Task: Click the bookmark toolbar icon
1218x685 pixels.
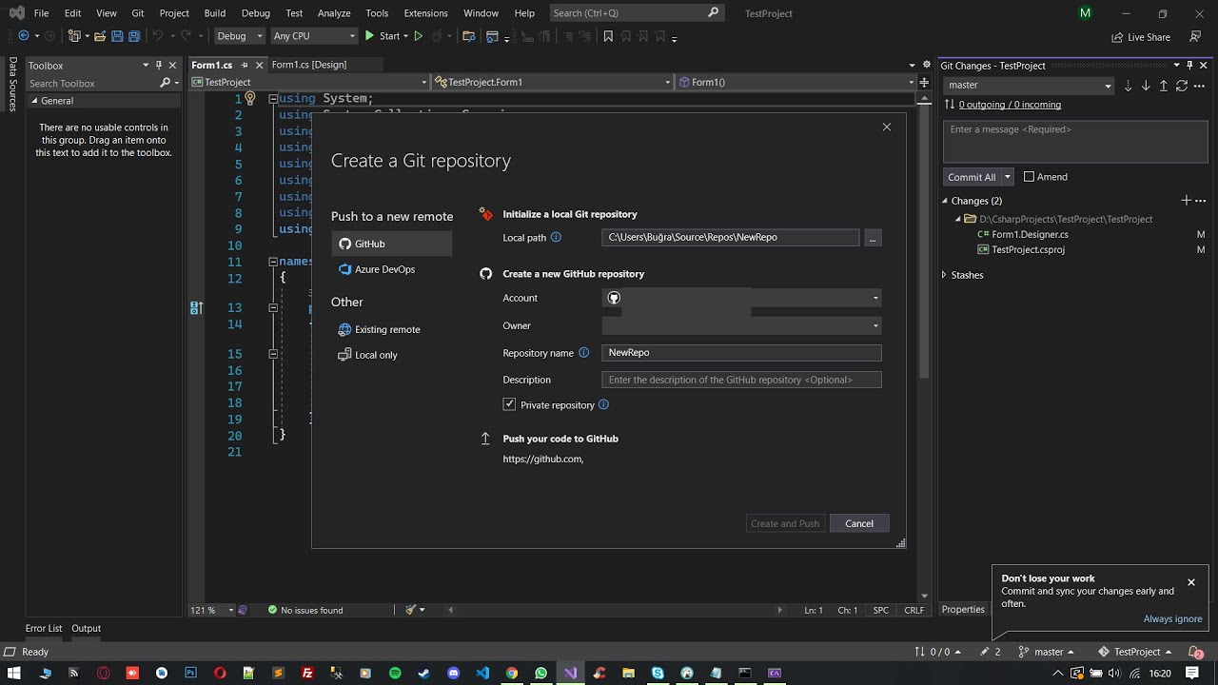Action: (608, 37)
